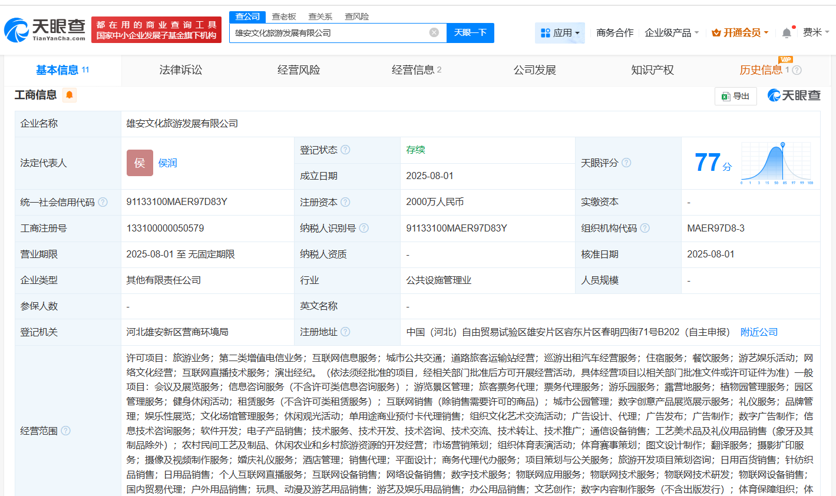This screenshot has width=836, height=496.
Task: Click the orange alert bell beside 工商信息
Action: pos(70,95)
